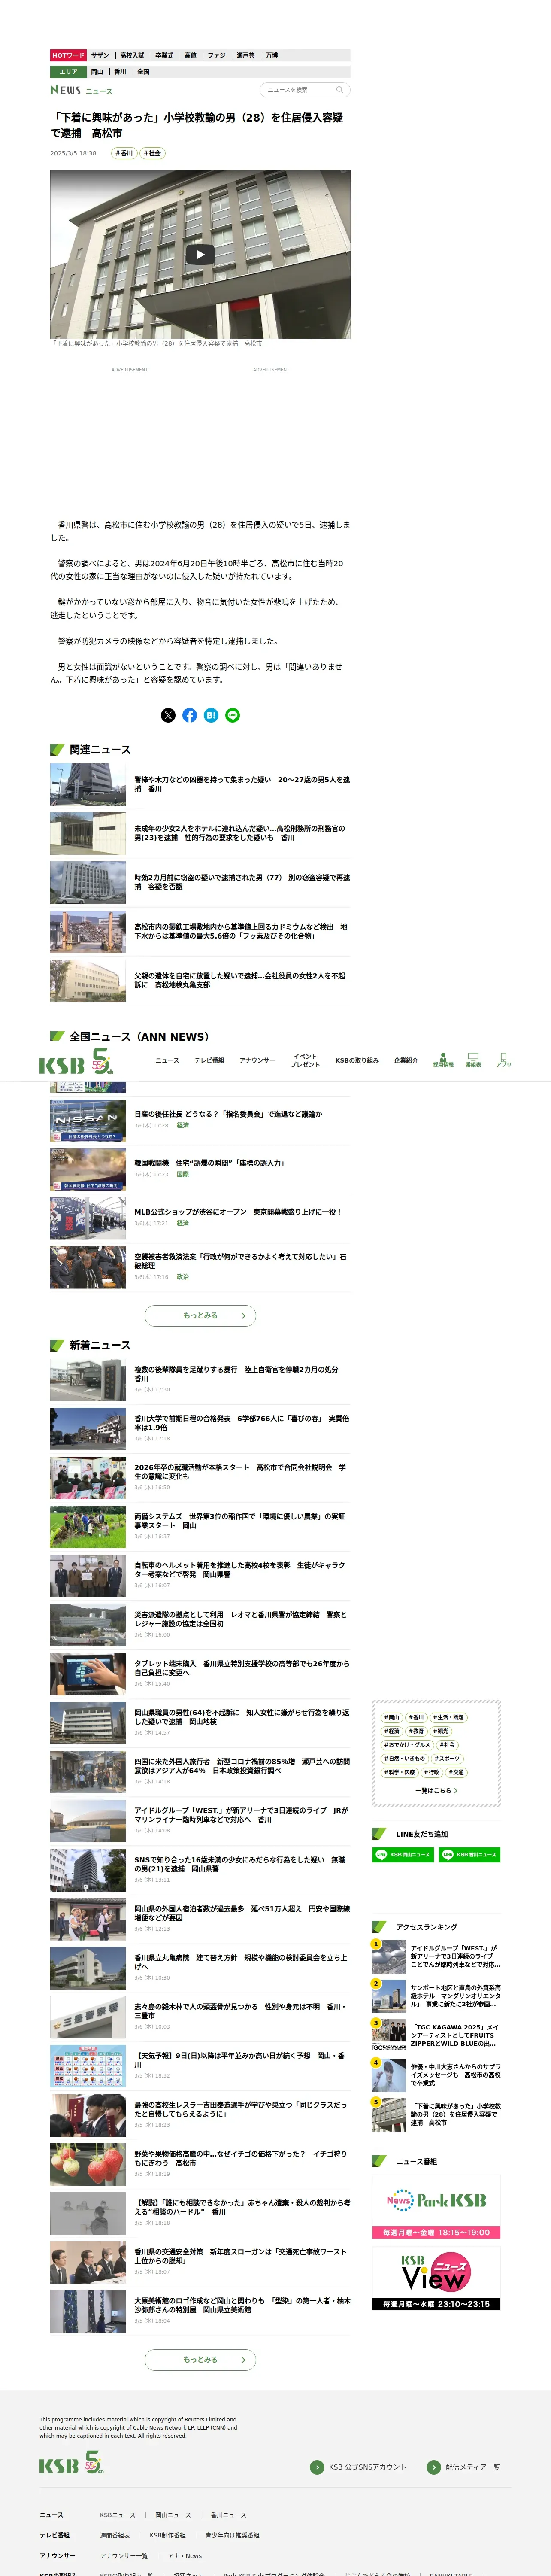Viewport: 551px width, 2576px height.
Task: Click the NEWS ニュース logo
Action: 81,90
